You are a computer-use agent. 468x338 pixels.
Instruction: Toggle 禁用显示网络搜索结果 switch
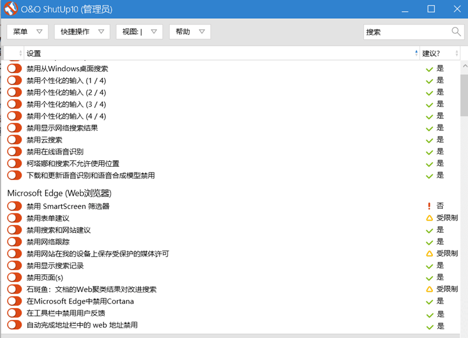point(14,128)
